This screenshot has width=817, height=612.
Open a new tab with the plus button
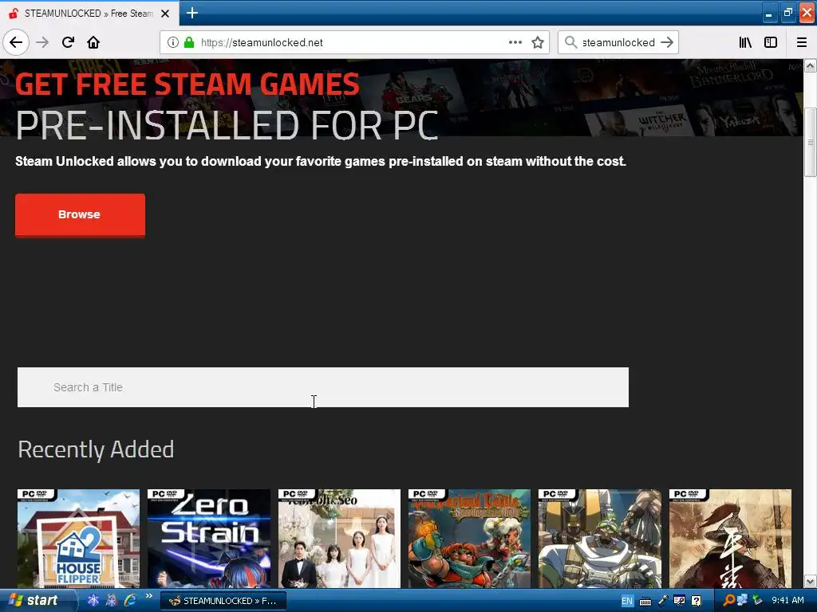[192, 13]
